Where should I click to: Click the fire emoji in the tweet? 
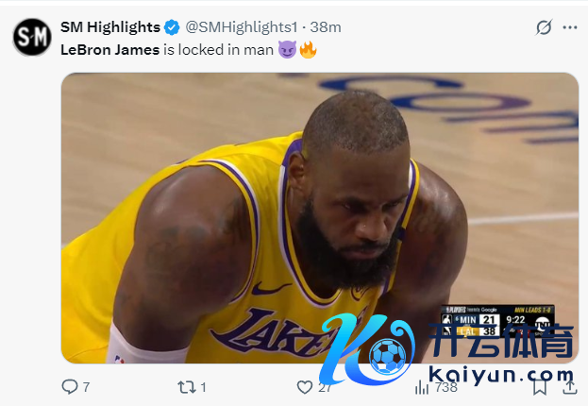pos(308,49)
